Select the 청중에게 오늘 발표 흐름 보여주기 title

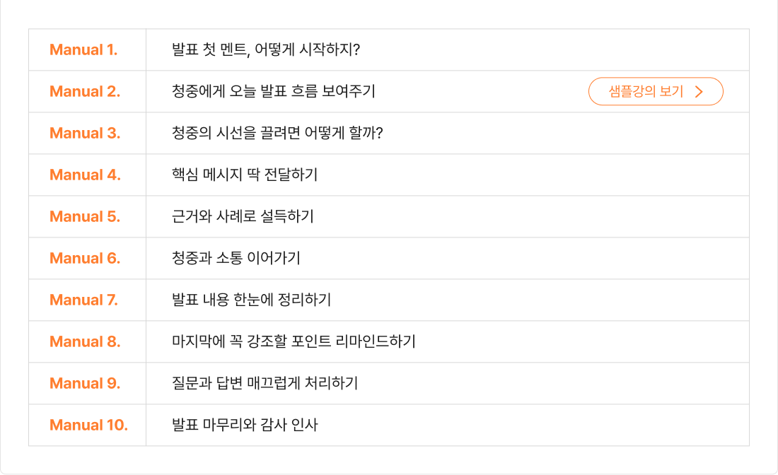pyautogui.click(x=273, y=91)
